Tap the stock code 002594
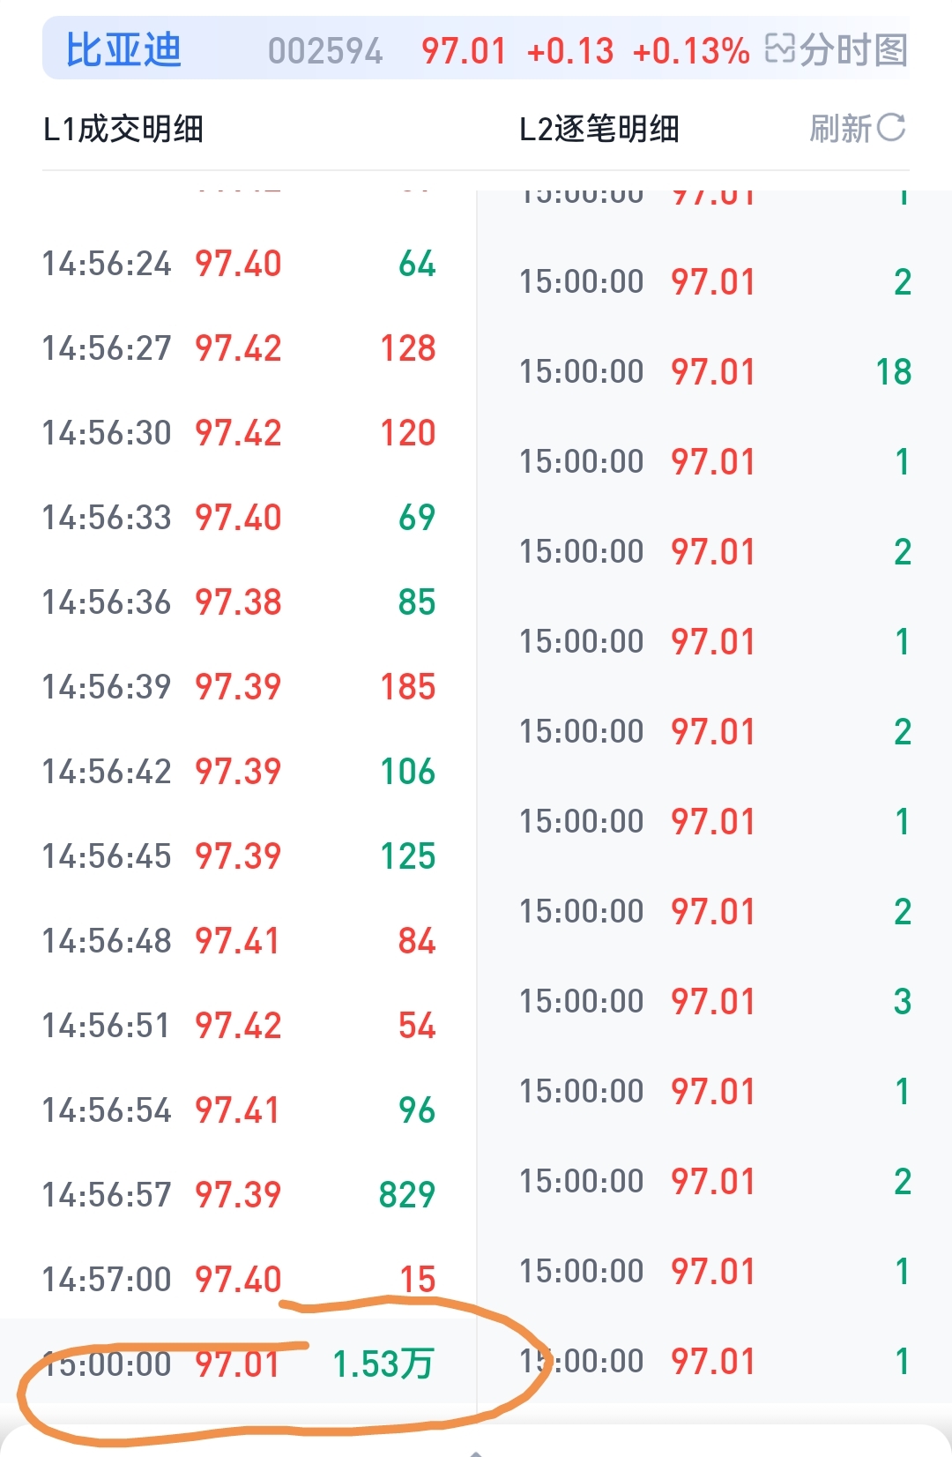 point(325,51)
